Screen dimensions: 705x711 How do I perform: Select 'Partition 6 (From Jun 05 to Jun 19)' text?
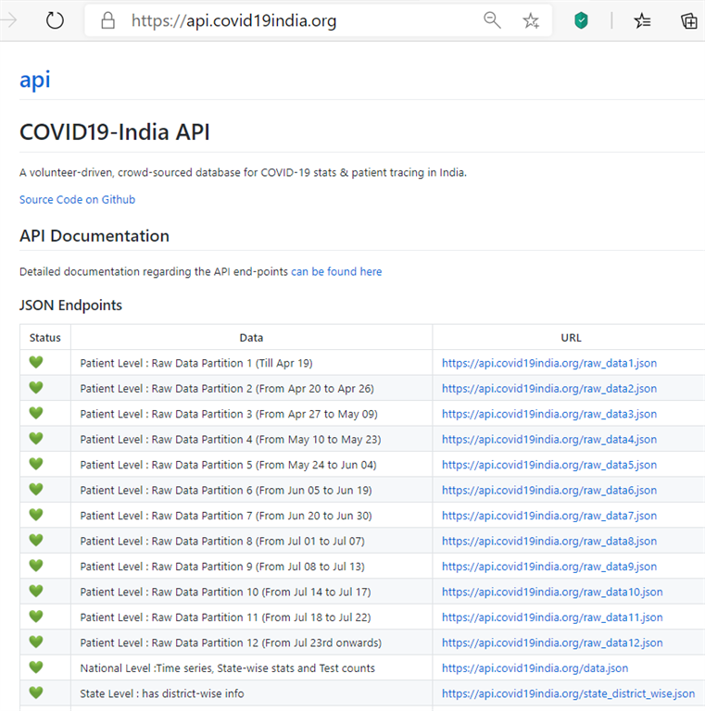point(286,490)
